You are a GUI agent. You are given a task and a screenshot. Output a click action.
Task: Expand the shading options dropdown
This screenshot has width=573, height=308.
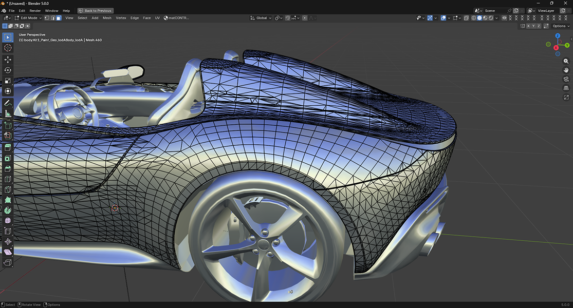(496, 18)
